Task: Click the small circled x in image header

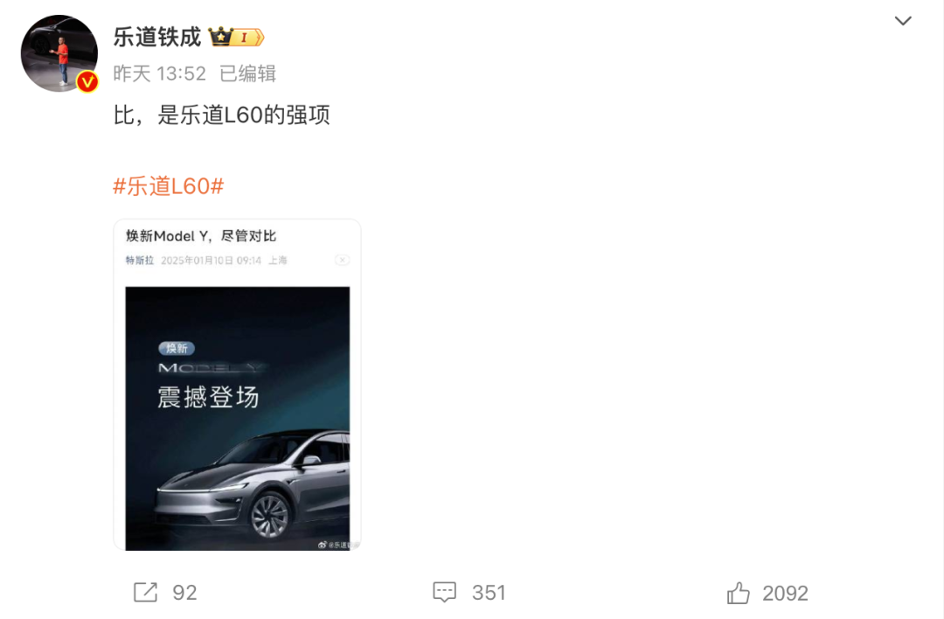Action: coord(342,261)
